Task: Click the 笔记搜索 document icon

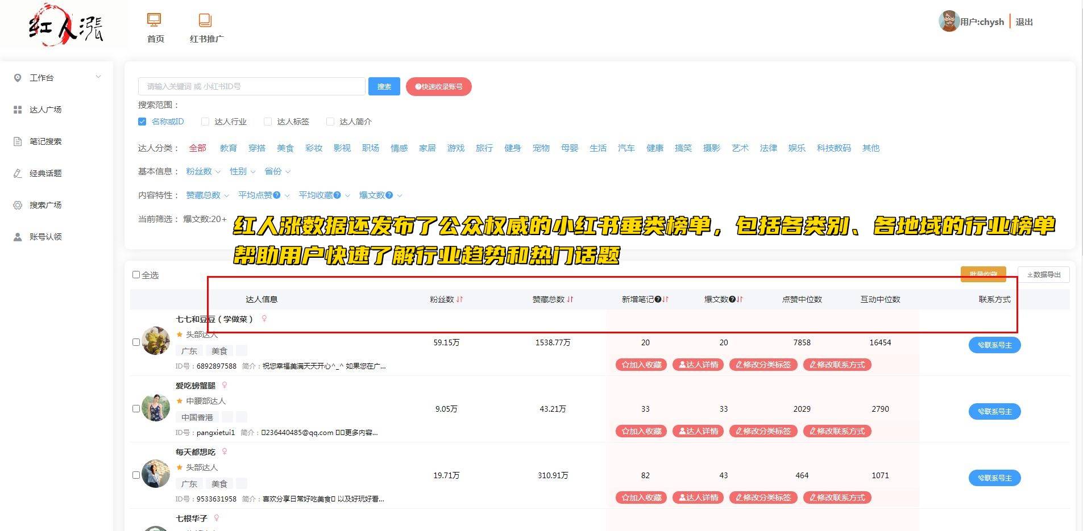Action: pos(18,141)
